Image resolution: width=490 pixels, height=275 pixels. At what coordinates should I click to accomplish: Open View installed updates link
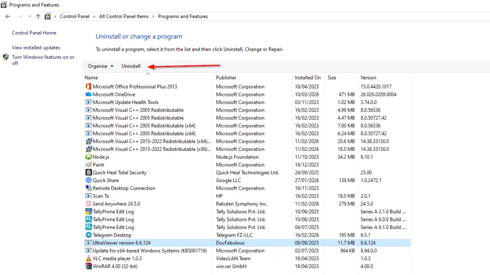pyautogui.click(x=36, y=47)
